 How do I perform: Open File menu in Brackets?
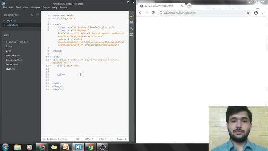5,8
